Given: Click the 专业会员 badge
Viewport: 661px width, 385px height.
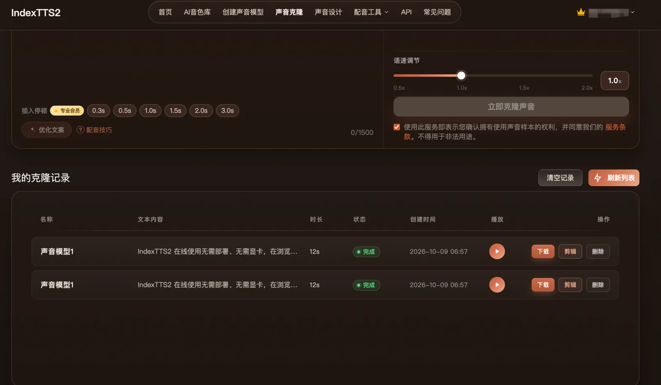Looking at the screenshot, I should tap(67, 111).
